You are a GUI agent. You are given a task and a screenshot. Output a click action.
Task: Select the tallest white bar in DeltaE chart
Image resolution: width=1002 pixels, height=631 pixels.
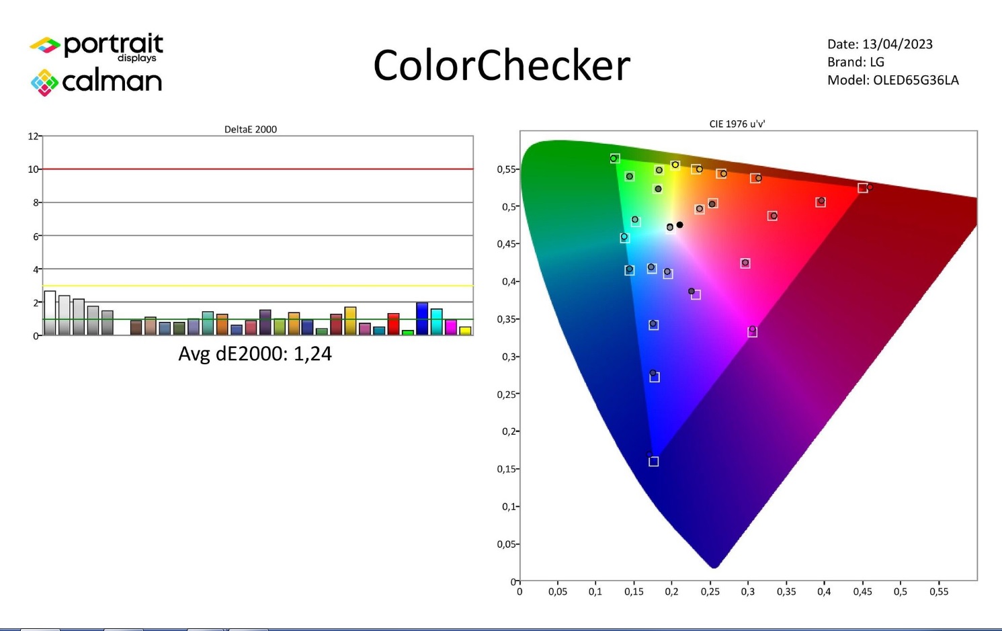point(50,313)
